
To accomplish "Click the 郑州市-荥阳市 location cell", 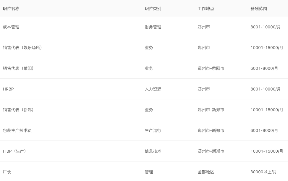I will [211, 68].
